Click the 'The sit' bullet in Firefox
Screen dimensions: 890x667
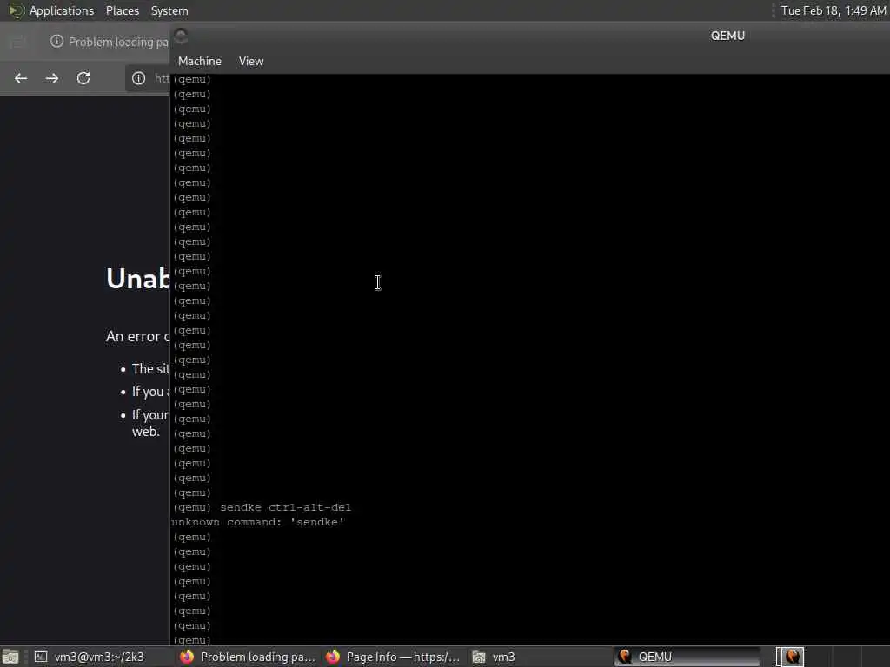[151, 368]
